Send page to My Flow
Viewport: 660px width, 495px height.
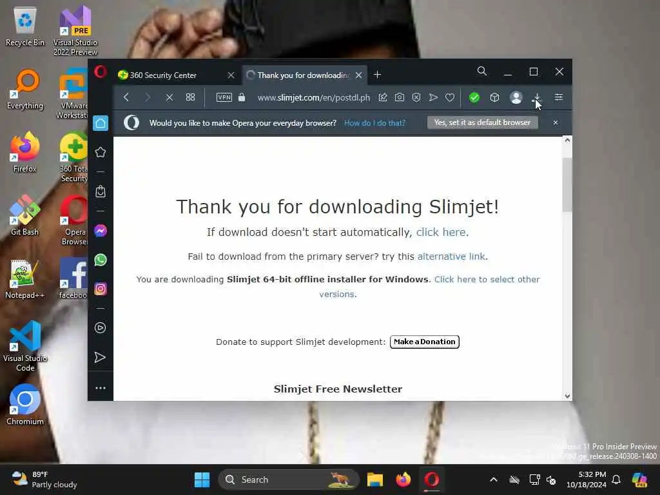coord(433,97)
